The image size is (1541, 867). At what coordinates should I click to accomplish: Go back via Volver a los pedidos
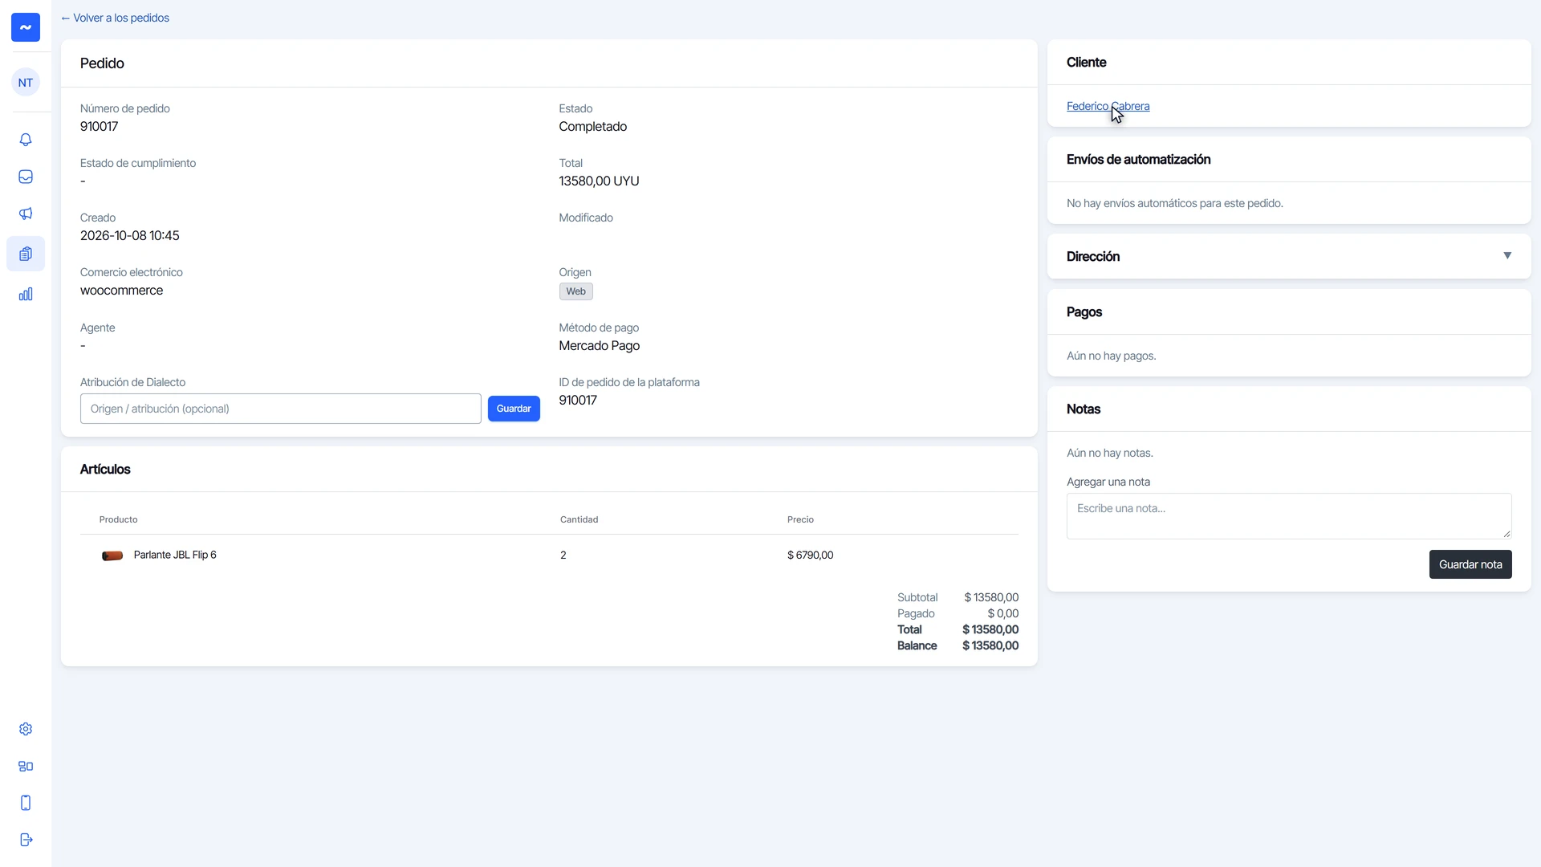pyautogui.click(x=115, y=18)
